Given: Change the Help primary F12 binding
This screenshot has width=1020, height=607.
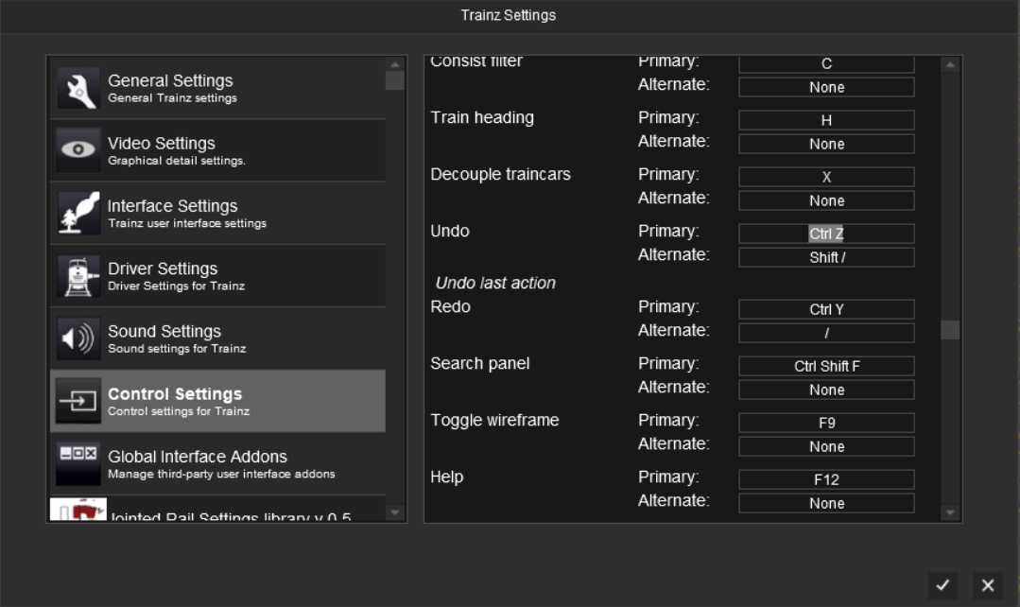Looking at the screenshot, I should coord(826,479).
